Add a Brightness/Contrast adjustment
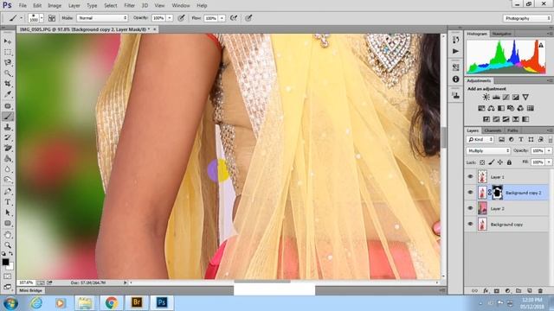This screenshot has width=554, height=311. 486,97
